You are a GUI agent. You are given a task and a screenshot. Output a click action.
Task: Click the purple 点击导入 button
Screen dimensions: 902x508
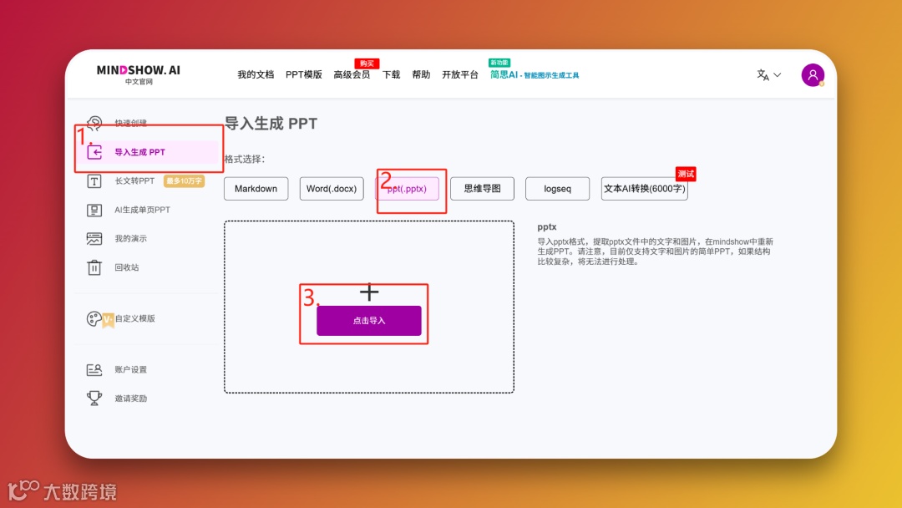click(369, 321)
